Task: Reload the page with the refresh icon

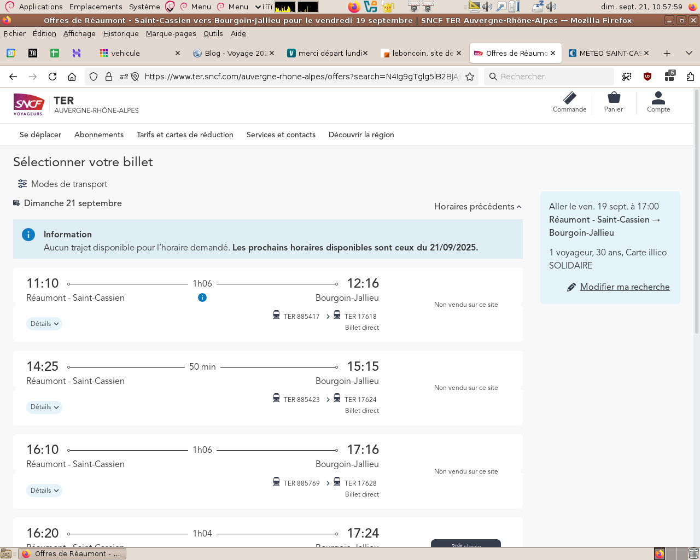Action: click(52, 77)
